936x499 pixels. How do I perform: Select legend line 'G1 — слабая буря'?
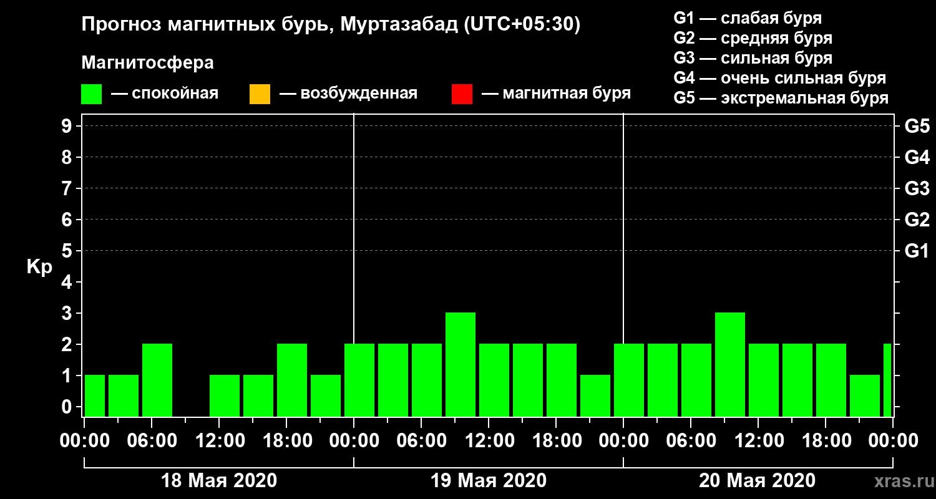[x=748, y=18]
